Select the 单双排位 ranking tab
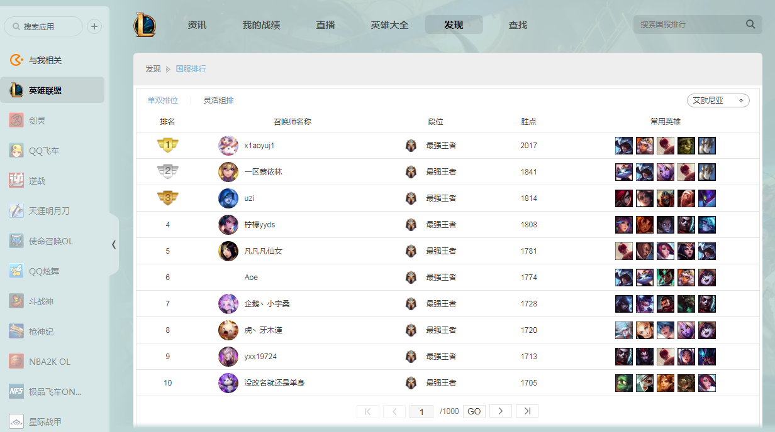775x432 pixels. (x=163, y=100)
